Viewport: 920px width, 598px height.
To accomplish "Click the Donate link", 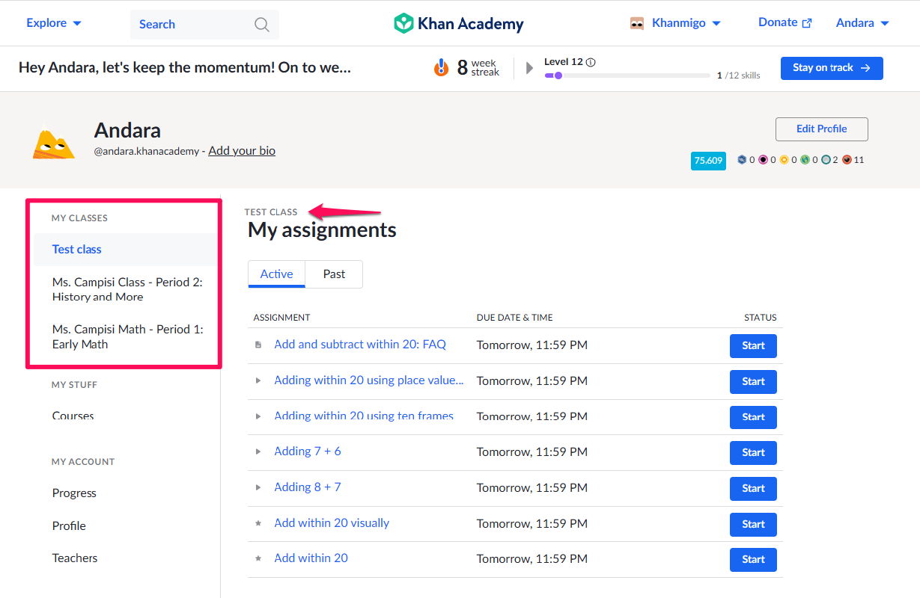I will (x=785, y=22).
